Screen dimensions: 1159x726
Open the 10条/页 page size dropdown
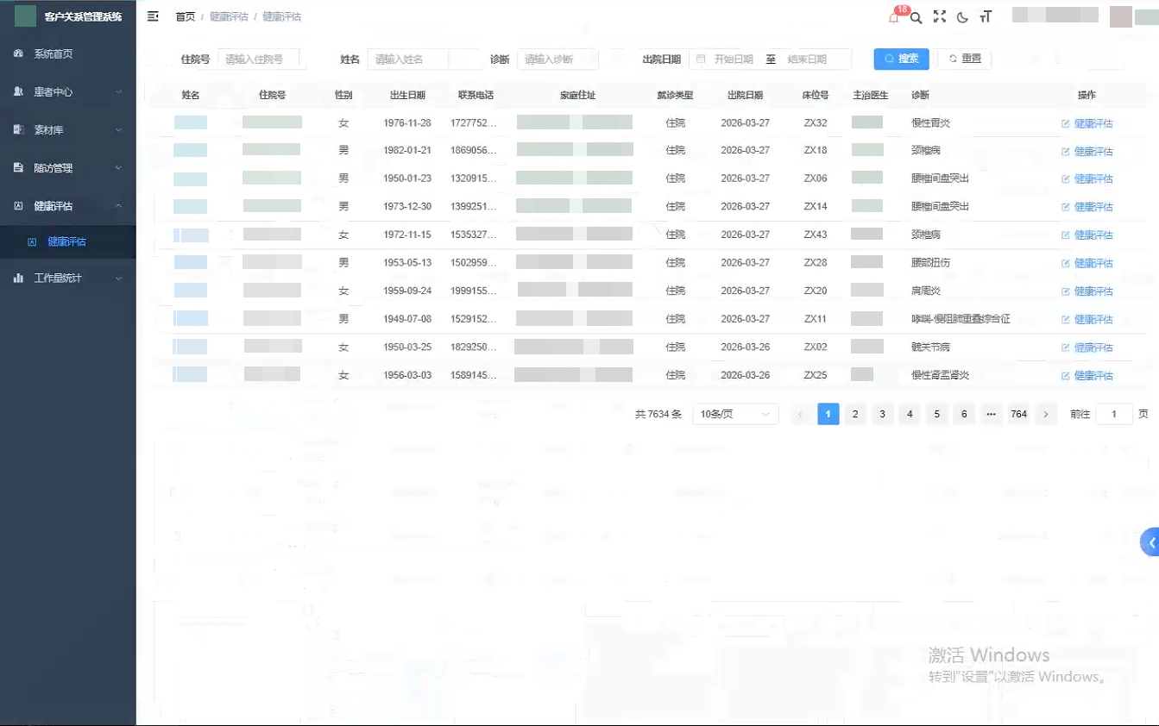(735, 415)
